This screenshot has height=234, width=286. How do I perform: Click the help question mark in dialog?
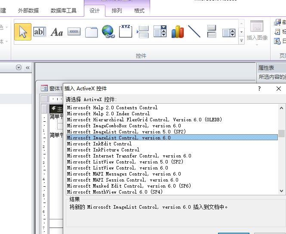(259, 89)
